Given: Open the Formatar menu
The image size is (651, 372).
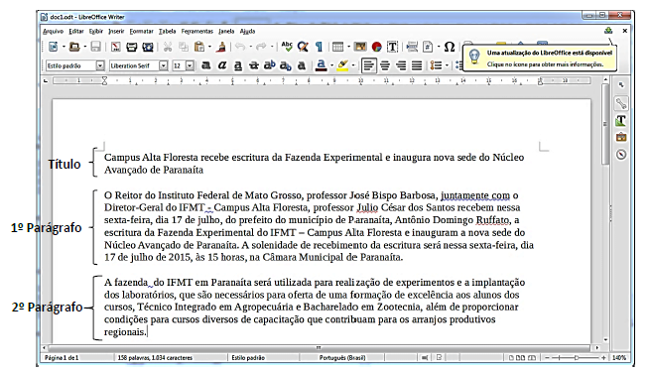Looking at the screenshot, I should [x=141, y=31].
